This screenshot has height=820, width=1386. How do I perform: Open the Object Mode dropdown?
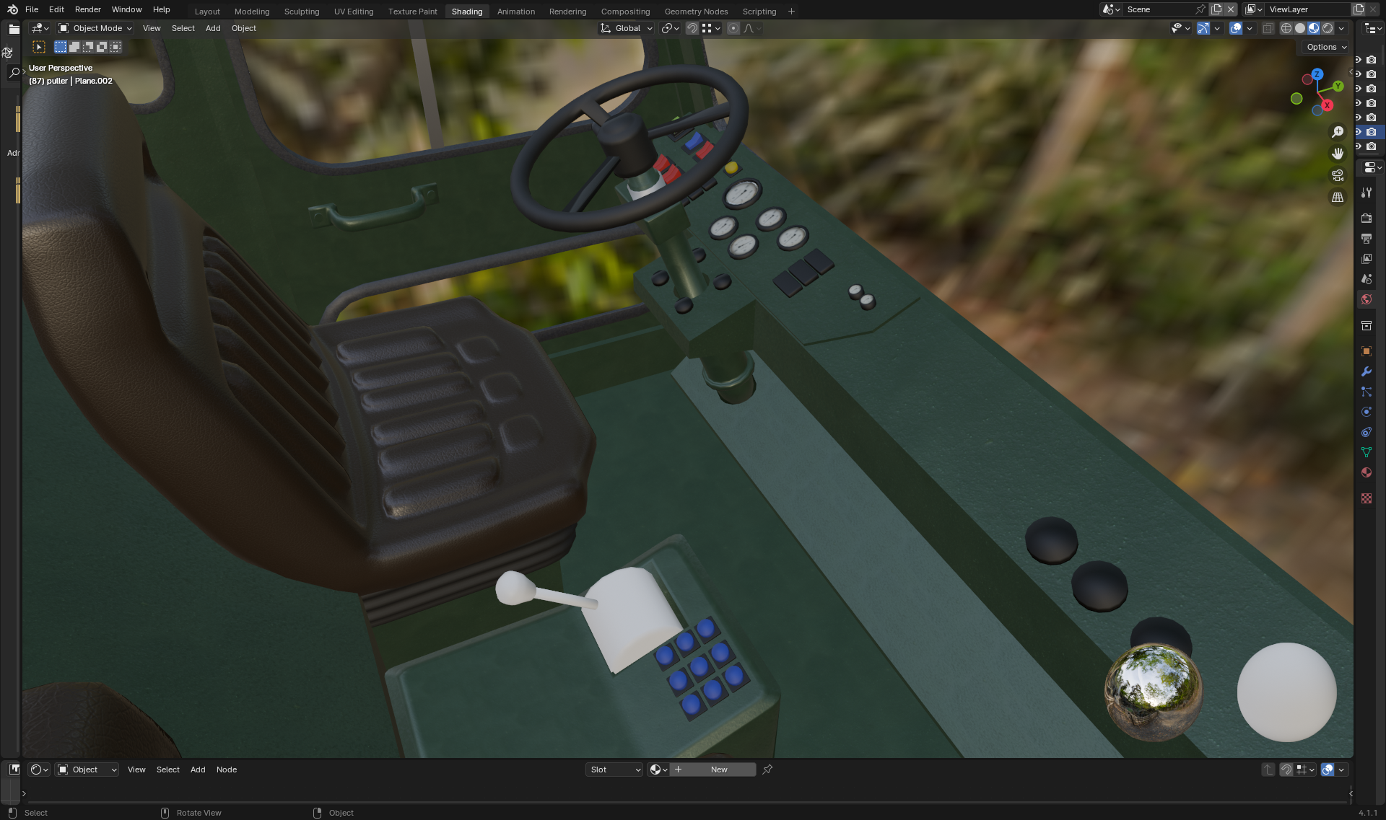pos(95,28)
